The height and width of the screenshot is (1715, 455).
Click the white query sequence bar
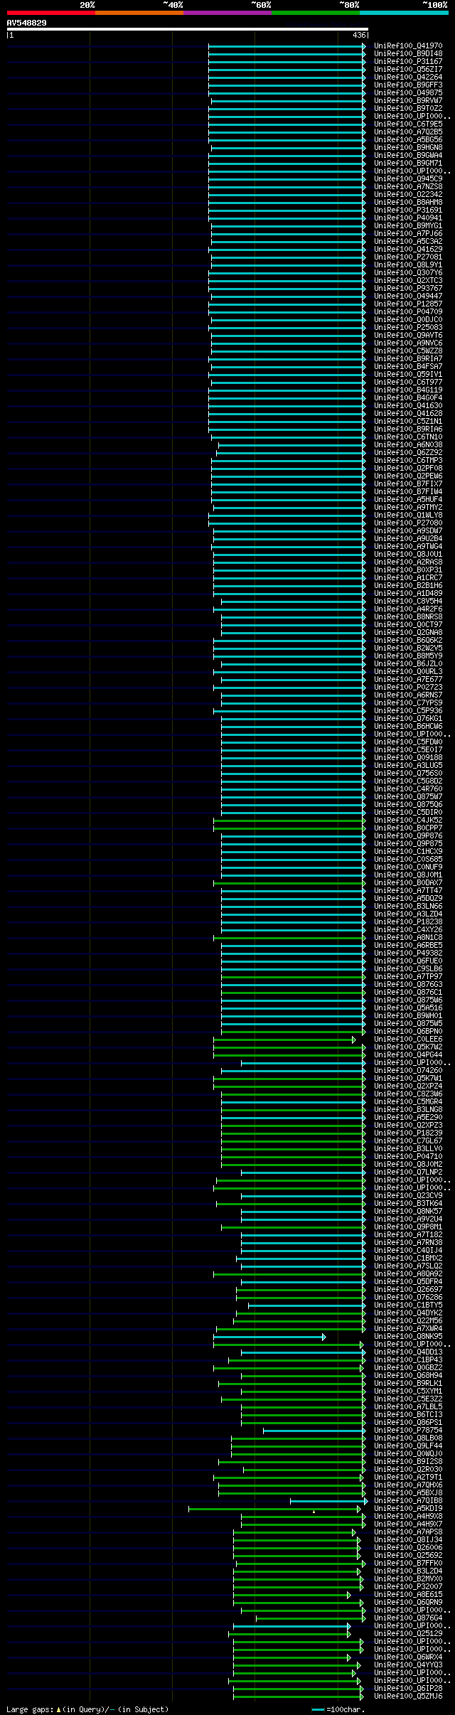[187, 29]
